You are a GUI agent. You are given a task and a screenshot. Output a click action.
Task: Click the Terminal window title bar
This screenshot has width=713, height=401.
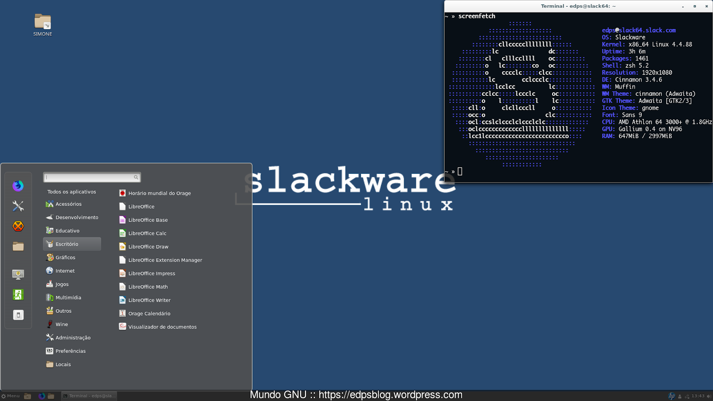578,6
